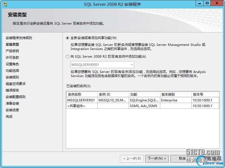Click the 实例名称 column header
This screenshot has width=225, height=168.
pos(82,95)
